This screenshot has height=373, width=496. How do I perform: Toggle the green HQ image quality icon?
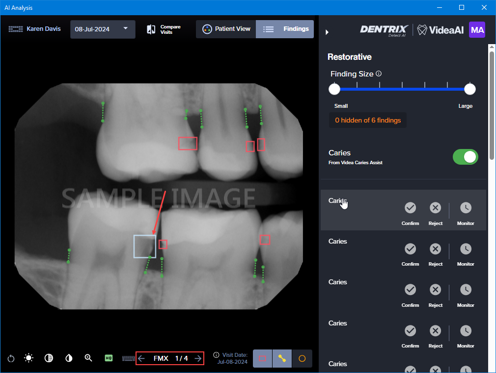(x=109, y=358)
